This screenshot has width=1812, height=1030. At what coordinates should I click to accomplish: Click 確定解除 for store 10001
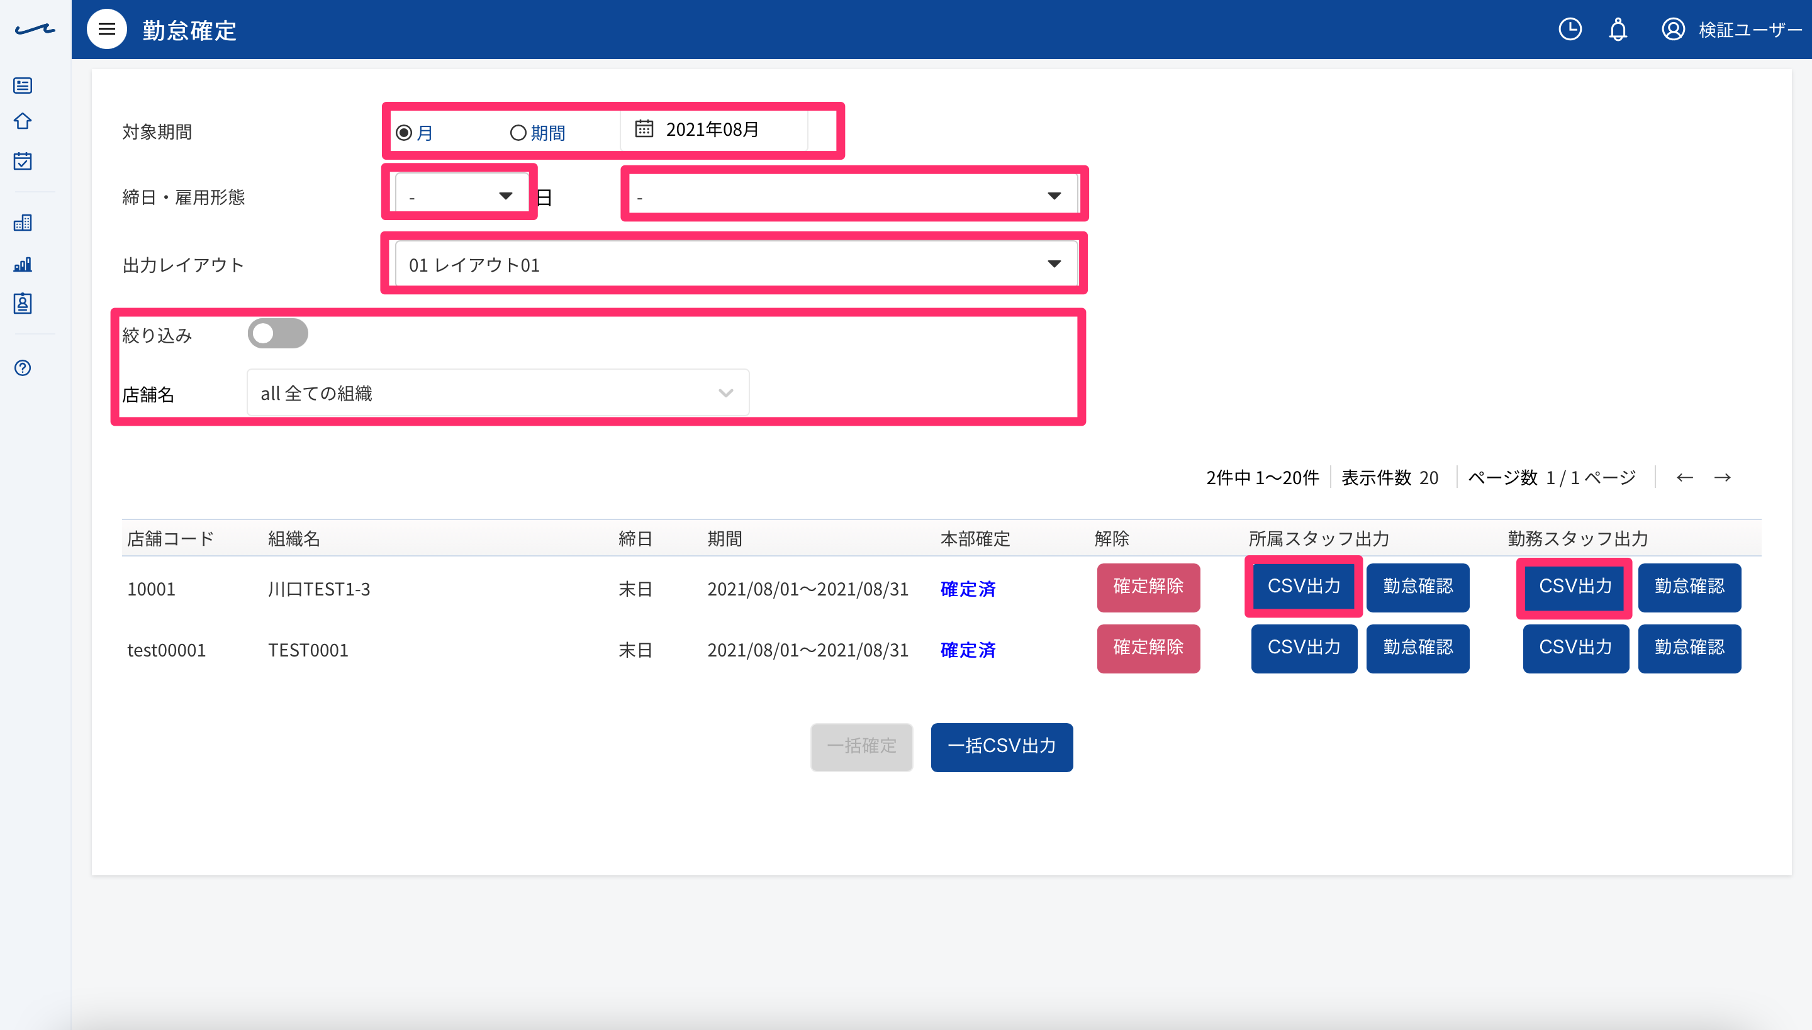coord(1148,587)
